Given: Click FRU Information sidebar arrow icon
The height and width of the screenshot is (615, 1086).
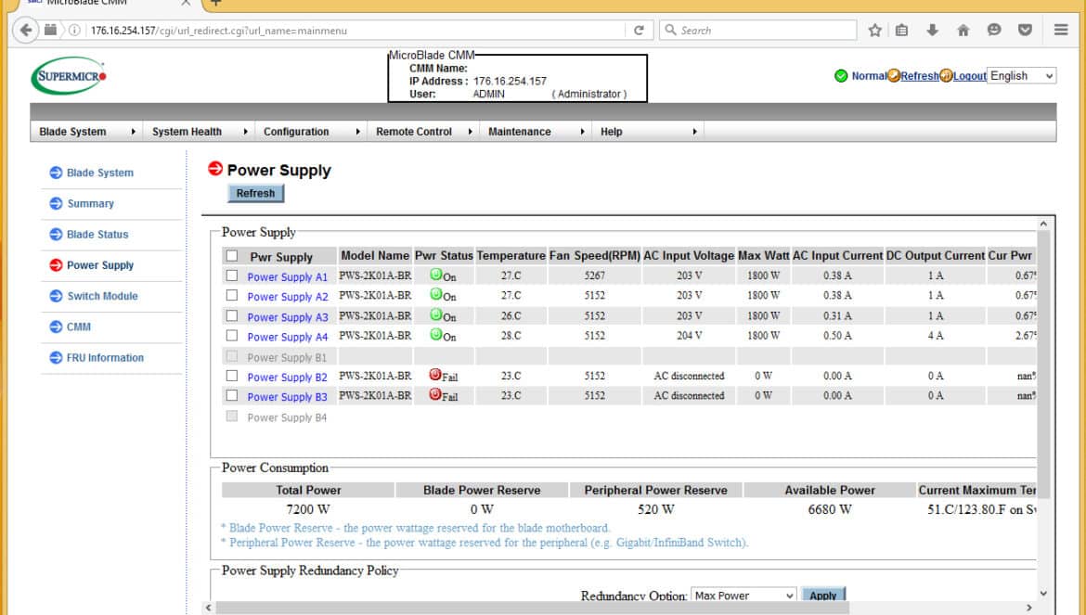Looking at the screenshot, I should point(56,358).
